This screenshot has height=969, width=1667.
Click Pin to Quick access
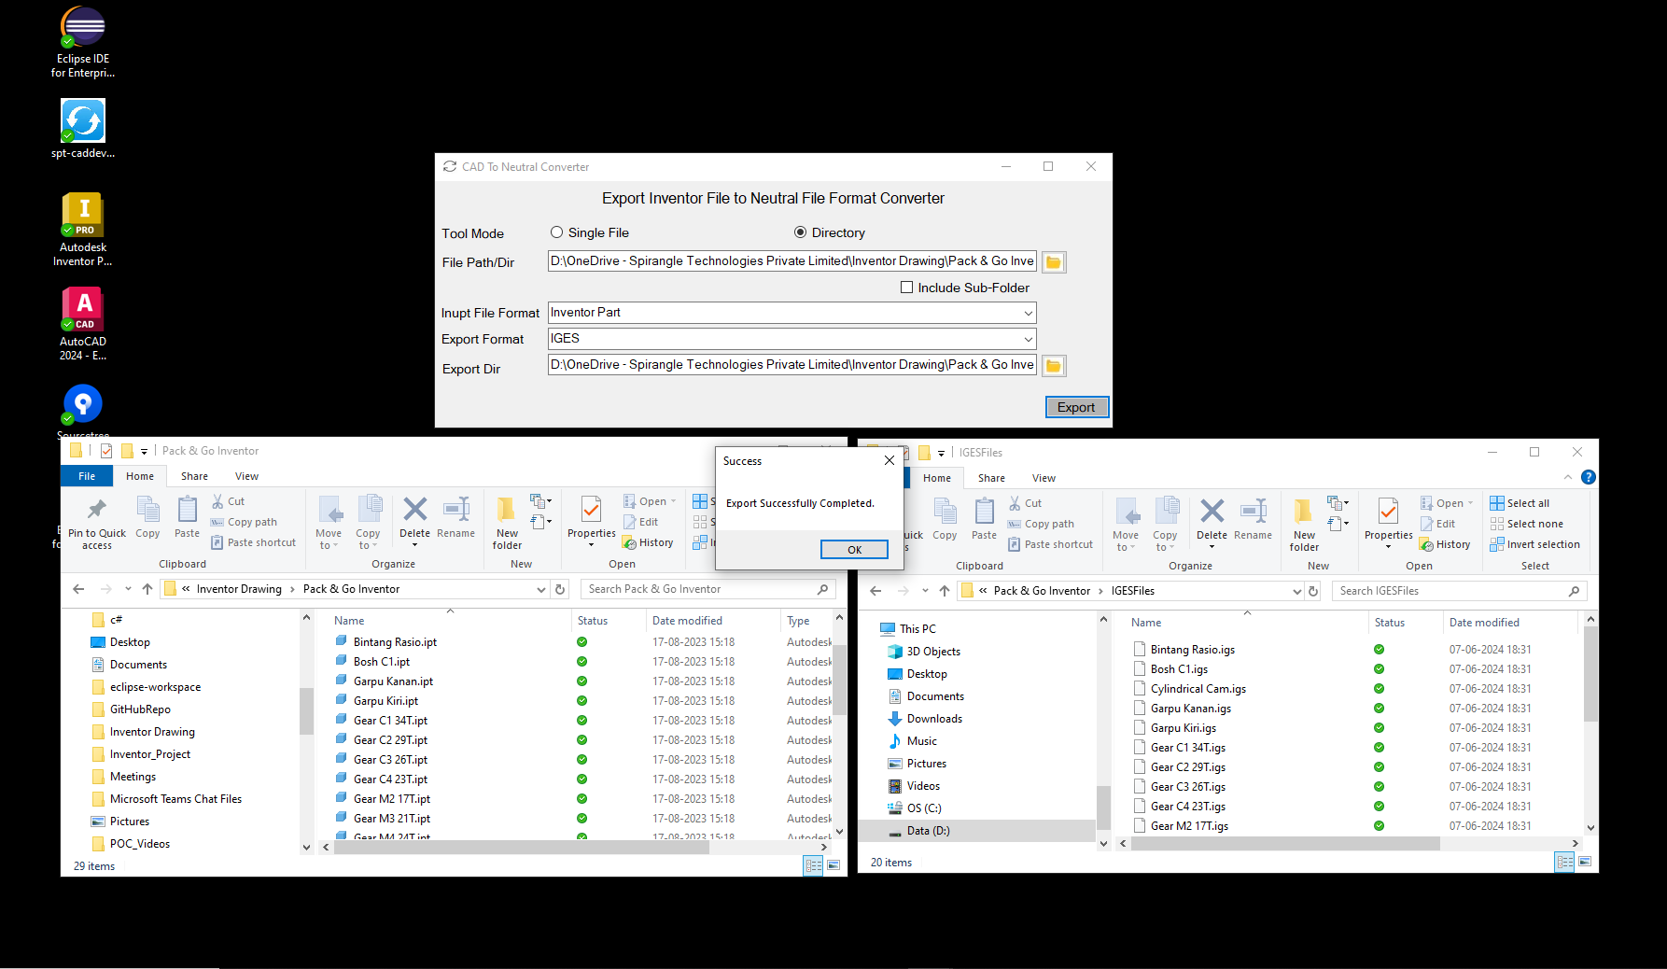[x=96, y=523]
